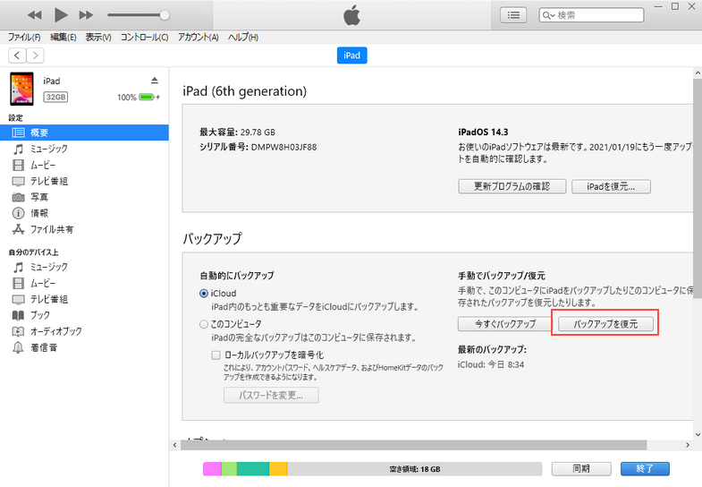Click vertical scrollbar up arrow
The image size is (702, 487).
(698, 73)
